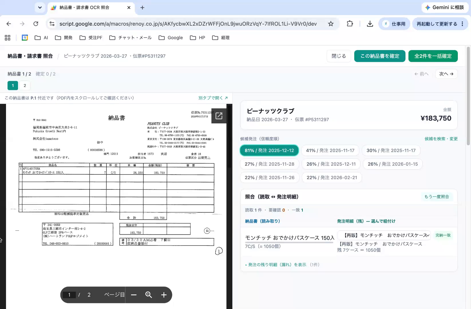Reset PDF zoom with magnifier icon
The image size is (471, 309).
click(149, 295)
